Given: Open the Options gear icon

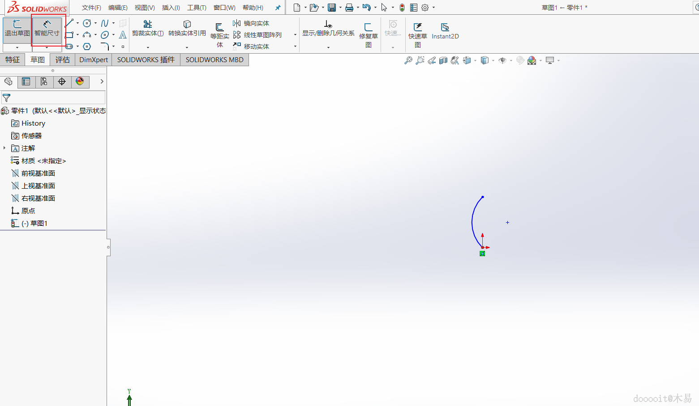Looking at the screenshot, I should pyautogui.click(x=425, y=8).
